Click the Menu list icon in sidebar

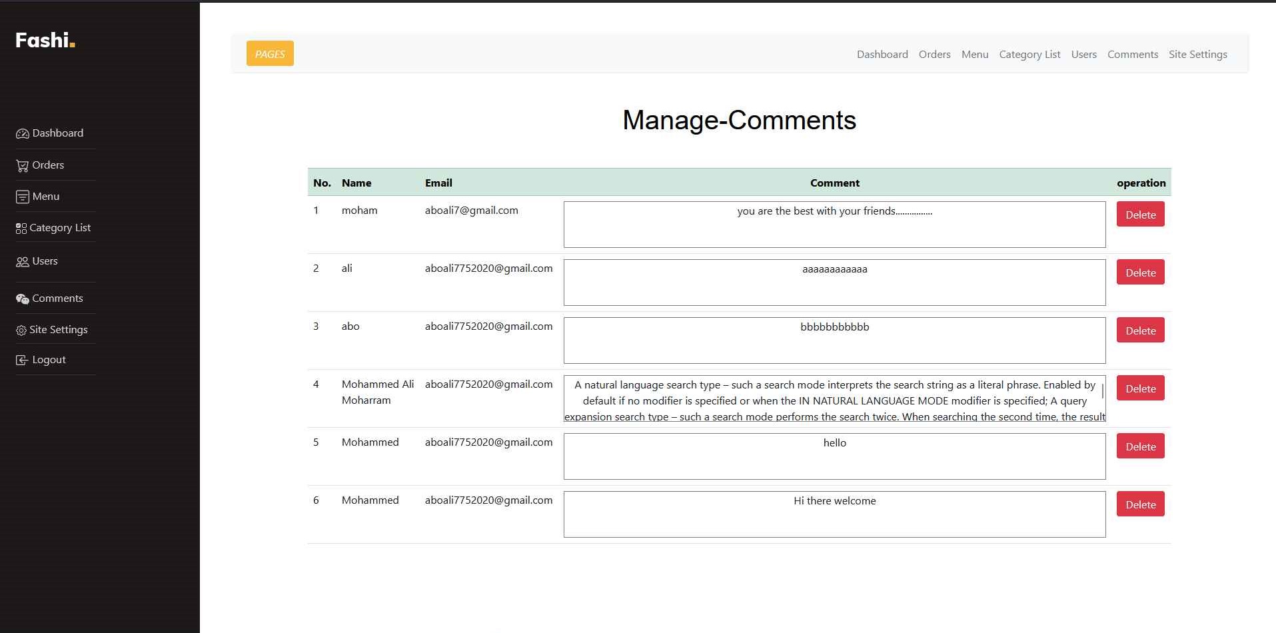22,197
